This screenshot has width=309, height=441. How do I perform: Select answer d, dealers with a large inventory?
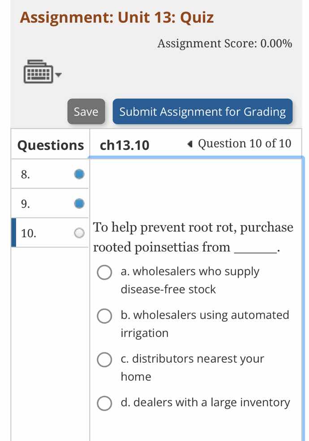tap(104, 403)
